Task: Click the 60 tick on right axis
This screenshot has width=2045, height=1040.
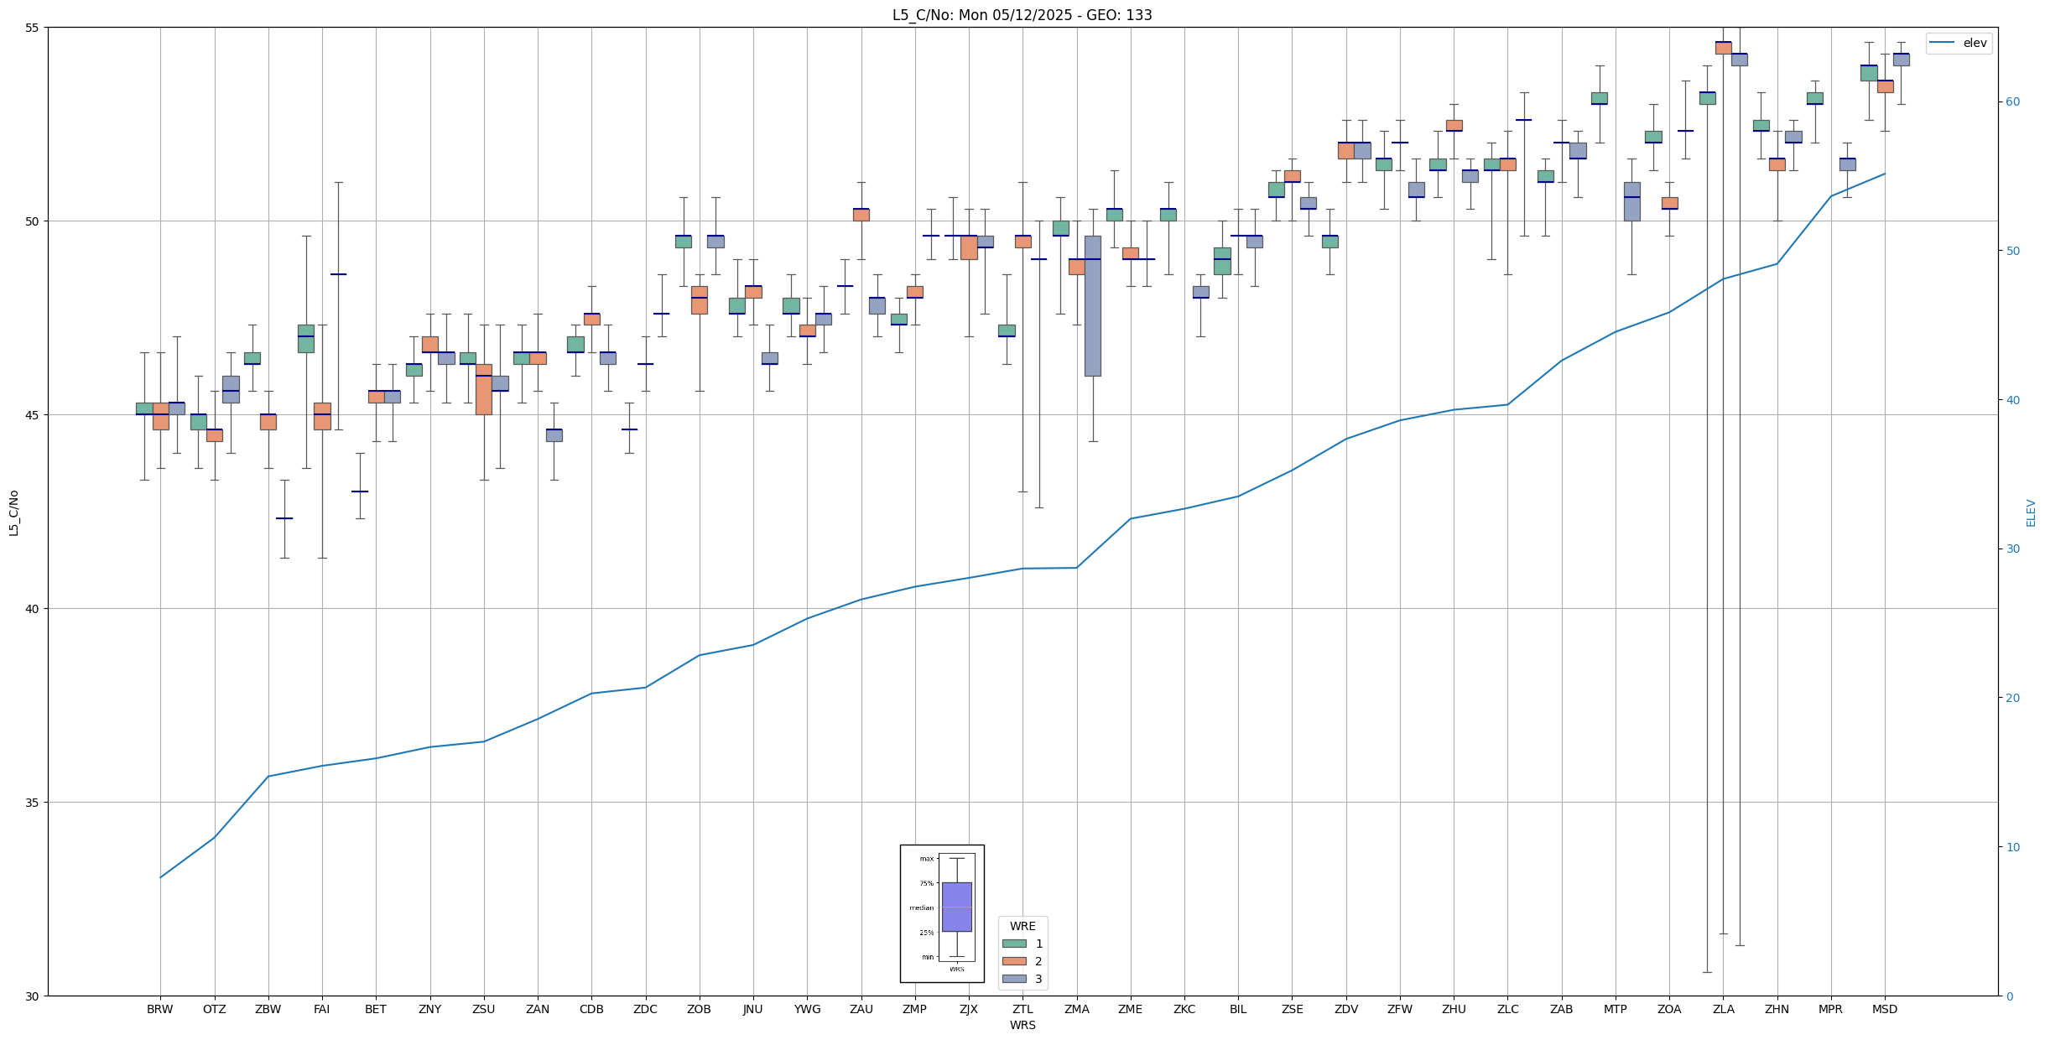Action: (x=2012, y=102)
